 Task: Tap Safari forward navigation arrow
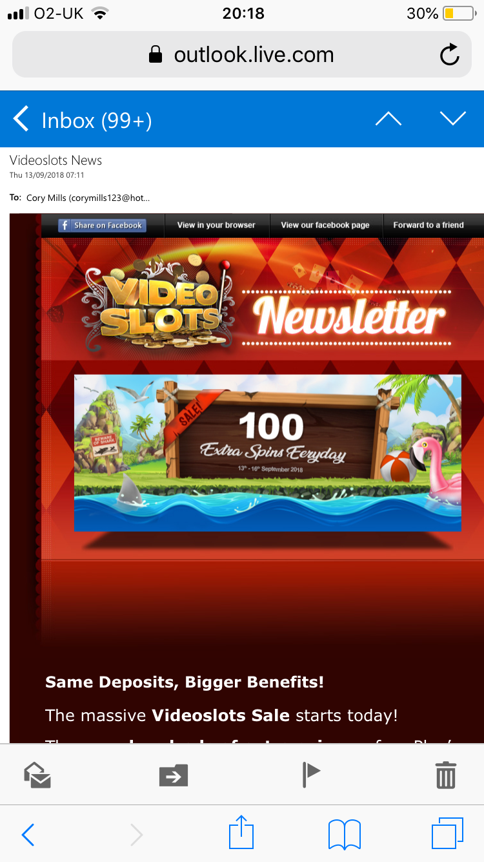[136, 835]
